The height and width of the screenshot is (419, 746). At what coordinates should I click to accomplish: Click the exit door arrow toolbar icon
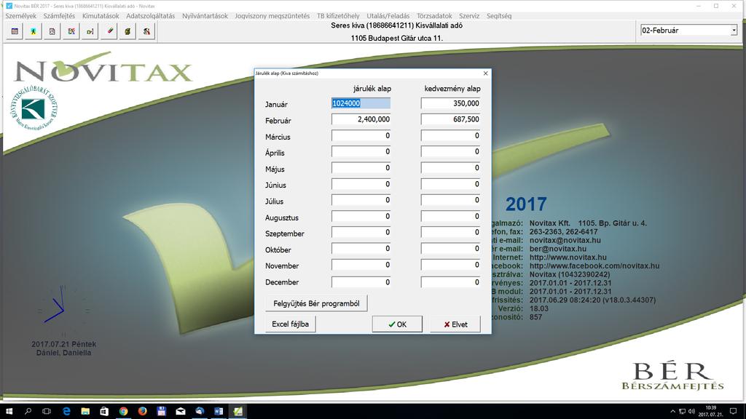click(90, 31)
